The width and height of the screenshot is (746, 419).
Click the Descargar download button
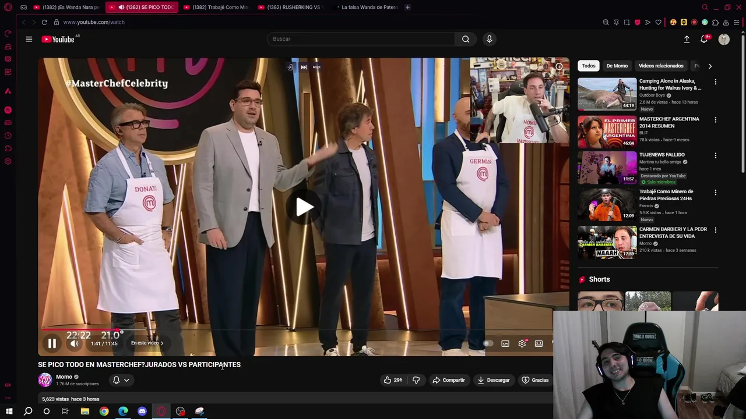coord(494,380)
